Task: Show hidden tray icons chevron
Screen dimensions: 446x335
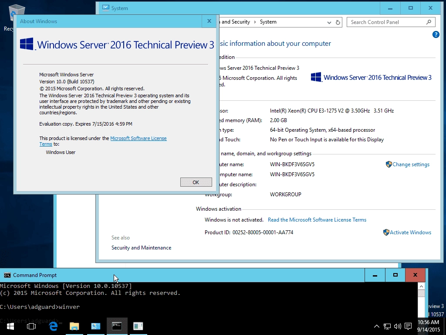Action: point(376,326)
